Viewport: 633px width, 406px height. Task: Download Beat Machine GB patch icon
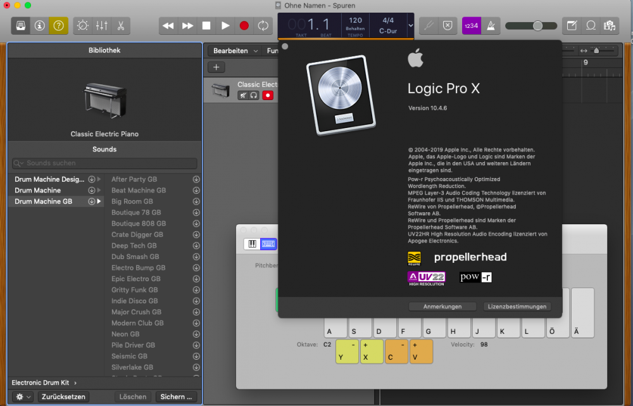click(196, 190)
